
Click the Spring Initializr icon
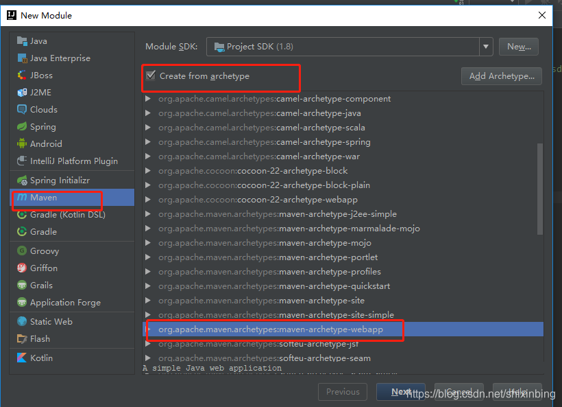click(x=22, y=181)
